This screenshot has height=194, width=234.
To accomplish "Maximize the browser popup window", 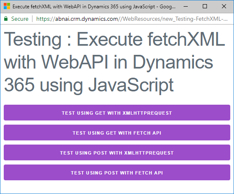I will click(x=205, y=6).
